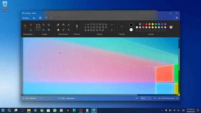Open the Ver menu
Screen dimensions: 201x113
coord(34,18)
